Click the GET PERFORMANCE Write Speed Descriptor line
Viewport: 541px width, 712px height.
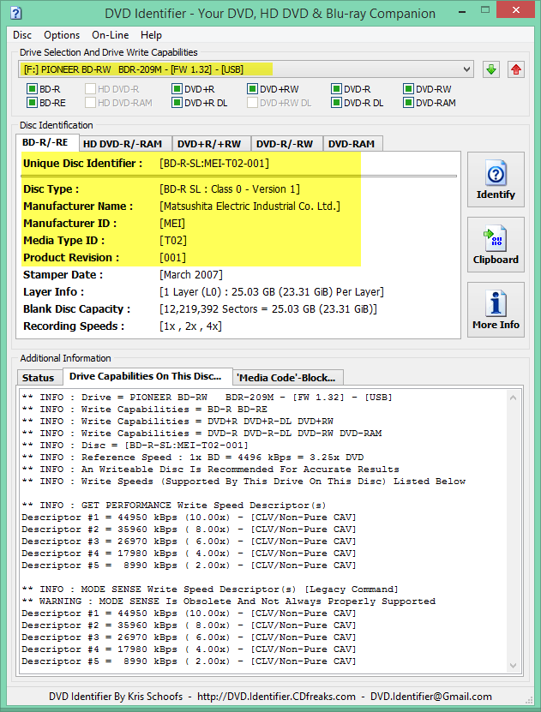[x=174, y=506]
